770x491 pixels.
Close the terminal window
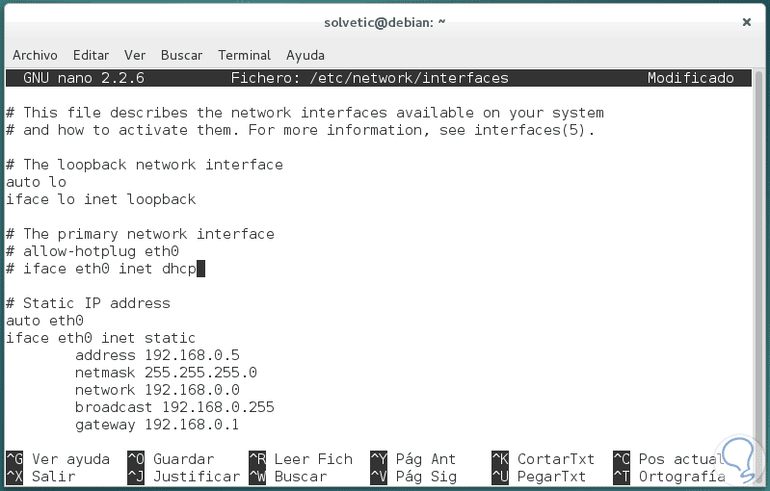pyautogui.click(x=747, y=21)
